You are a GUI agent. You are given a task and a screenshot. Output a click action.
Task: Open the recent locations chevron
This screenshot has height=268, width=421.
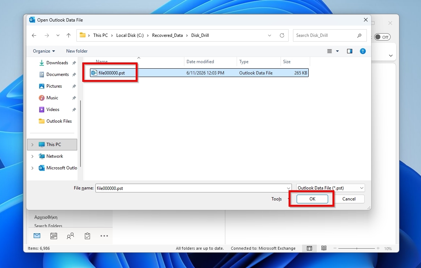(58, 35)
